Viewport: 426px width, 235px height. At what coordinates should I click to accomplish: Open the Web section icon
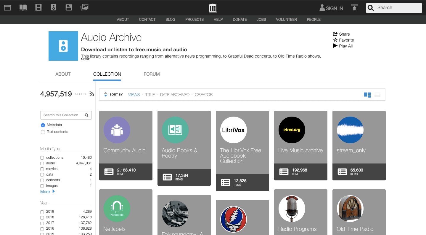(7, 7)
